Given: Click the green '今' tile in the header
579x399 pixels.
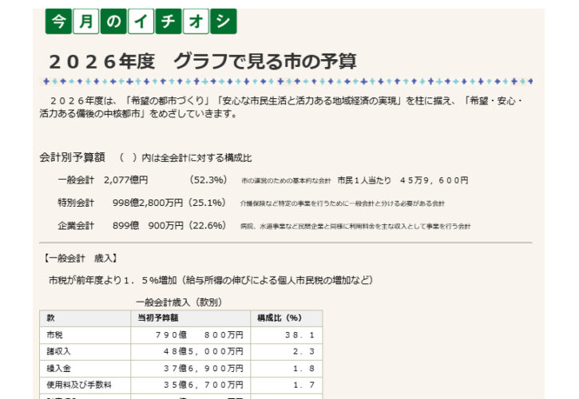Looking at the screenshot, I should [x=58, y=22].
